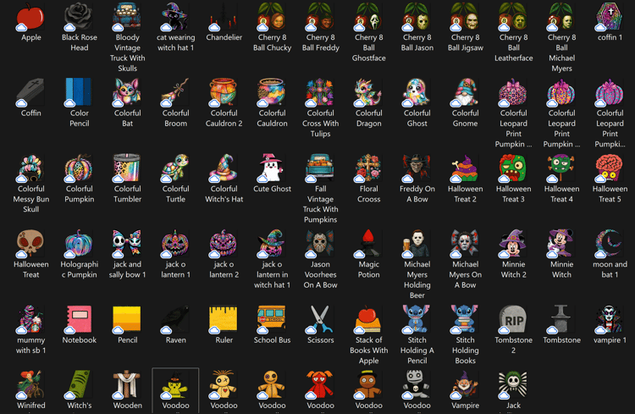Image resolution: width=635 pixels, height=414 pixels.
Task: Choose the Colorful Gnome icon
Action: pyautogui.click(x=465, y=92)
